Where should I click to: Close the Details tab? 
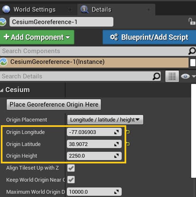point(149,10)
